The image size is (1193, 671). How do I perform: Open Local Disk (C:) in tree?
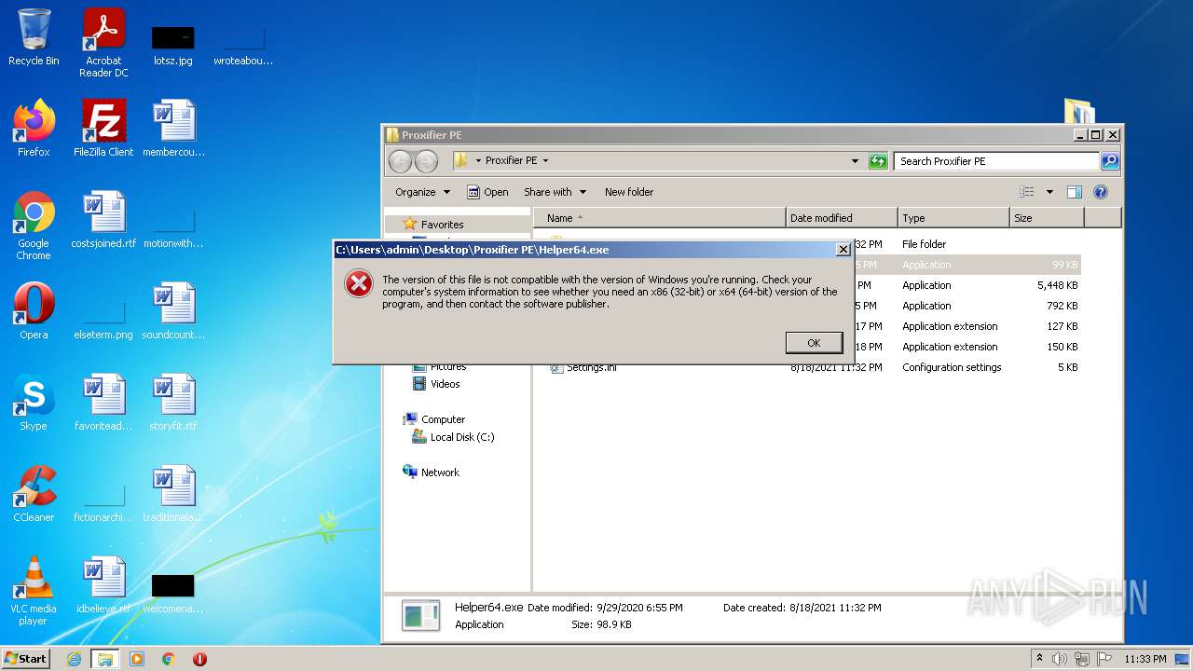pyautogui.click(x=453, y=437)
